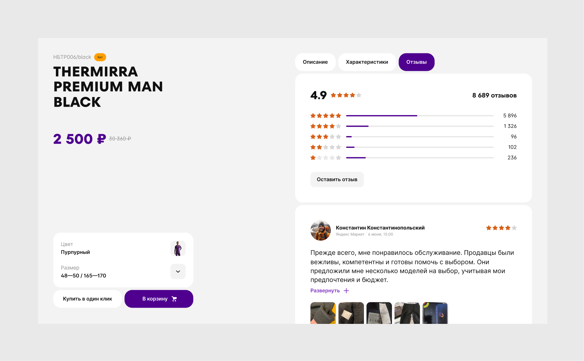Click the reviewer's four-star rating
This screenshot has height=361, width=584.
click(x=501, y=228)
